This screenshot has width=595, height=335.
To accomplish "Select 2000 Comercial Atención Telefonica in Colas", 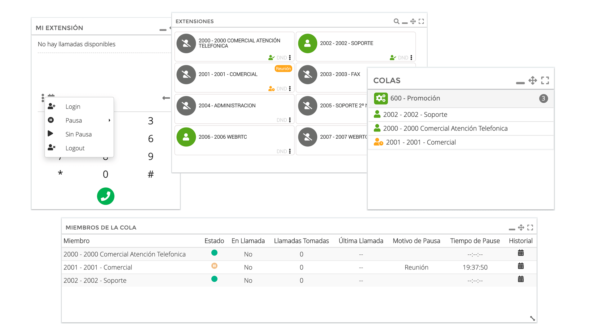I will 461,128.
